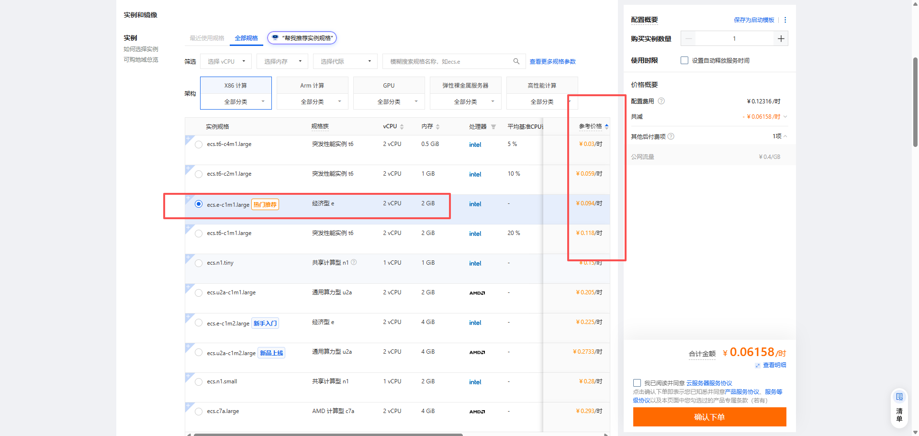Click the horizontal scrollbar under the spec table
Viewport: 919px width, 436px height.
[328, 435]
